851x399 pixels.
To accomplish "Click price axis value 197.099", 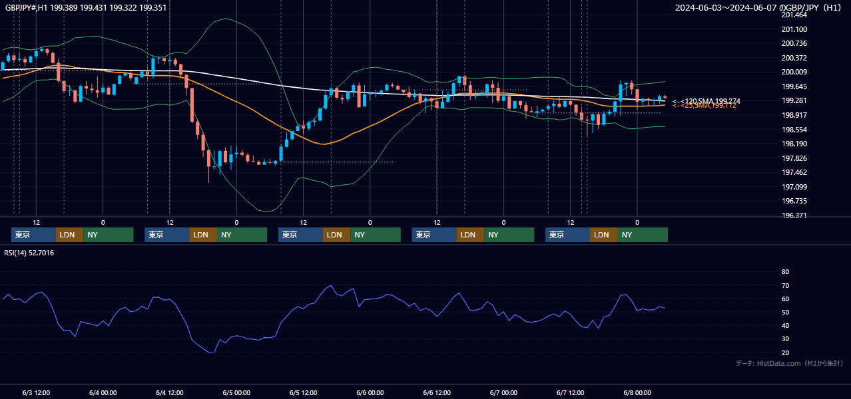I will coord(794,187).
